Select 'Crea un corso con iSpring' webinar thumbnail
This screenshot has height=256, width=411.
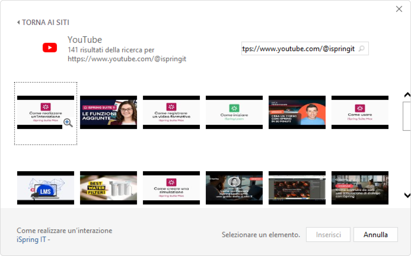click(x=297, y=112)
